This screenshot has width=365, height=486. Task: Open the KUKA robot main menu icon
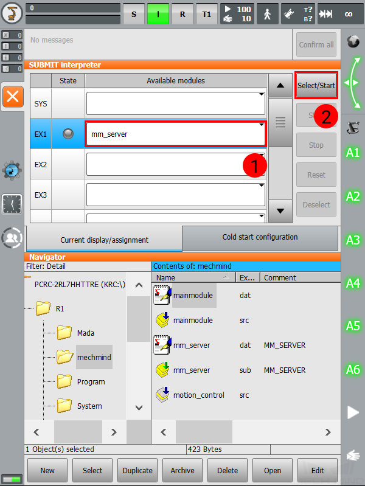(x=12, y=13)
